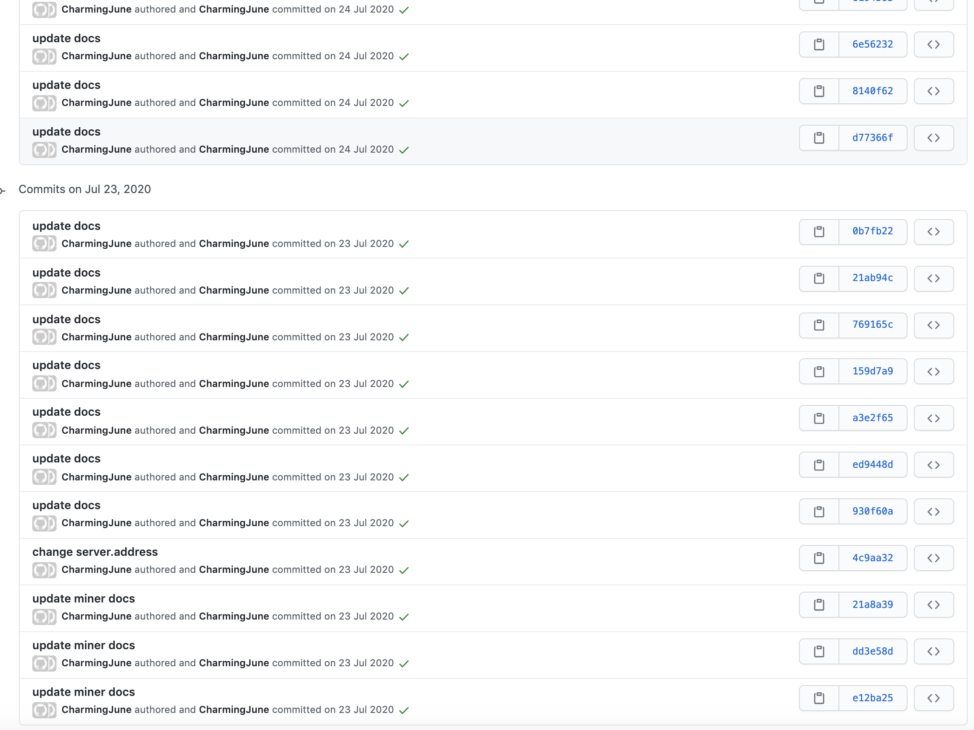Open commit hash link 159d7a9

(x=872, y=371)
